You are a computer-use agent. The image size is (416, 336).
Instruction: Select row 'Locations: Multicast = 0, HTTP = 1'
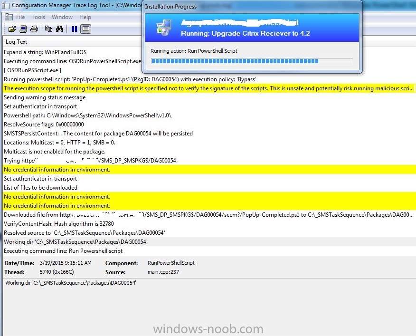pyautogui.click(x=209, y=143)
